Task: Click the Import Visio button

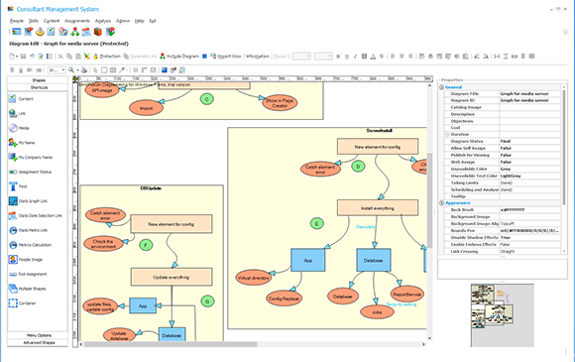Action: point(225,57)
